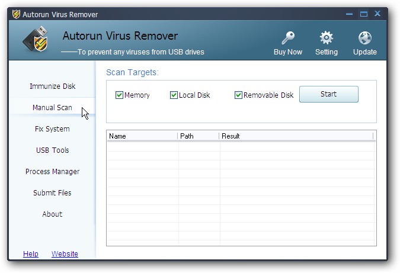Click the Result column header
This screenshot has width=400, height=273.
click(x=295, y=136)
